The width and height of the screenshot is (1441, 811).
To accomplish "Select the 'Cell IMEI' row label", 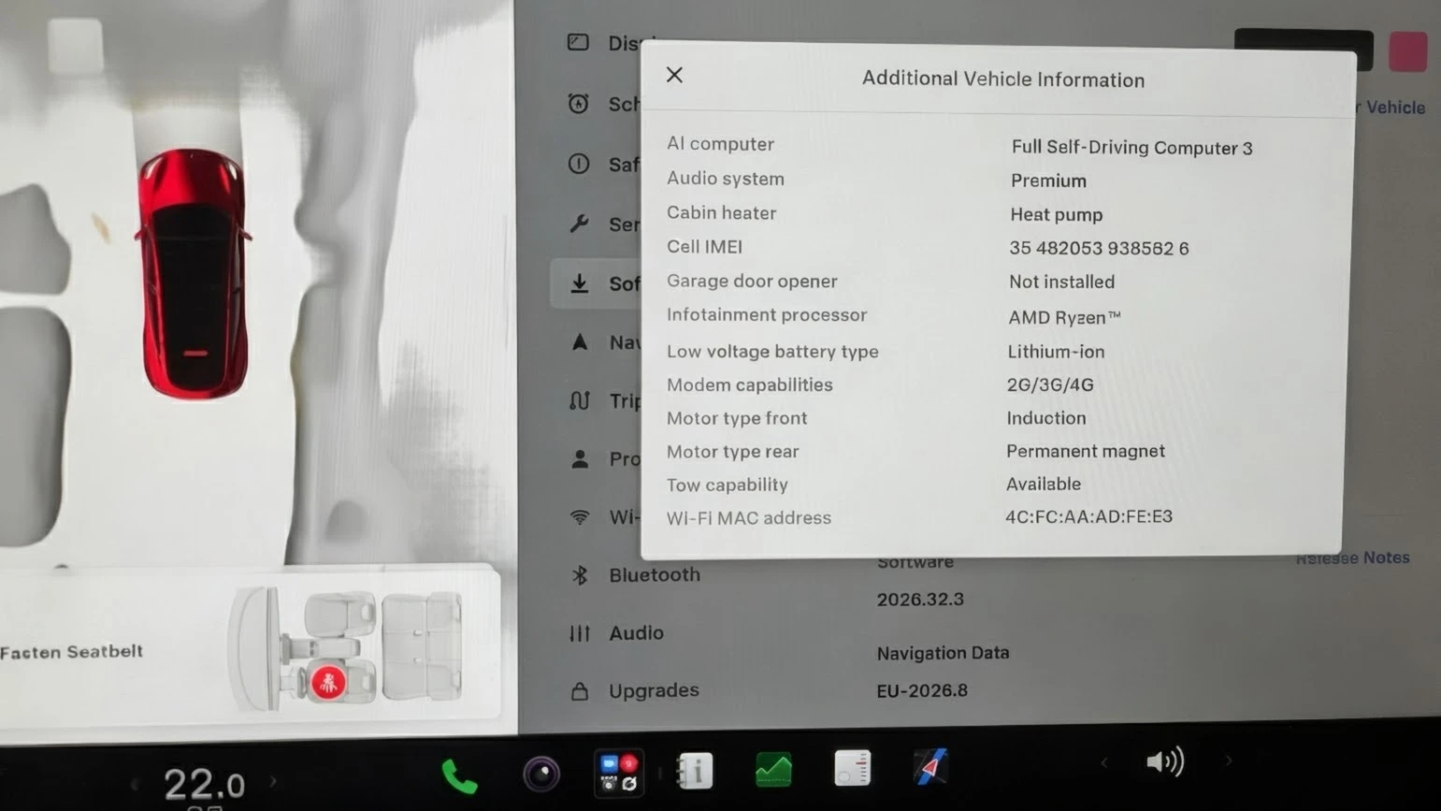I will pyautogui.click(x=704, y=247).
